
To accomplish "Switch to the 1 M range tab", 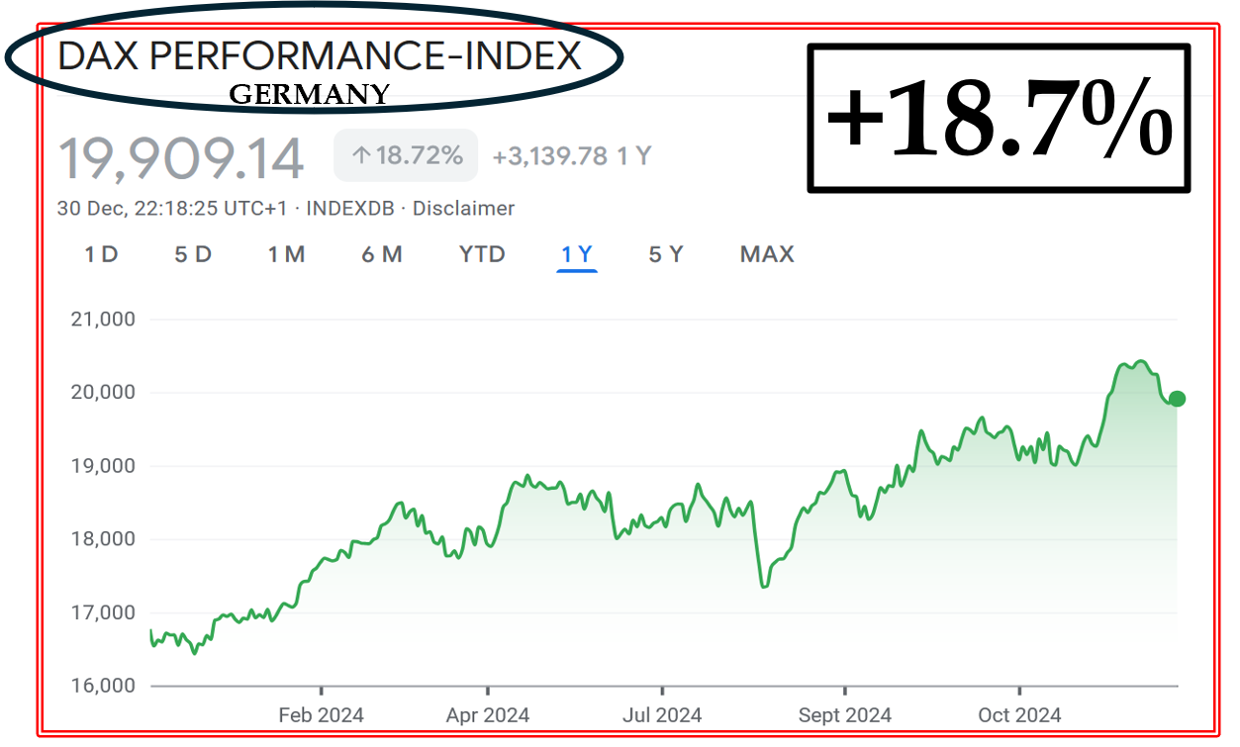I will pos(286,254).
